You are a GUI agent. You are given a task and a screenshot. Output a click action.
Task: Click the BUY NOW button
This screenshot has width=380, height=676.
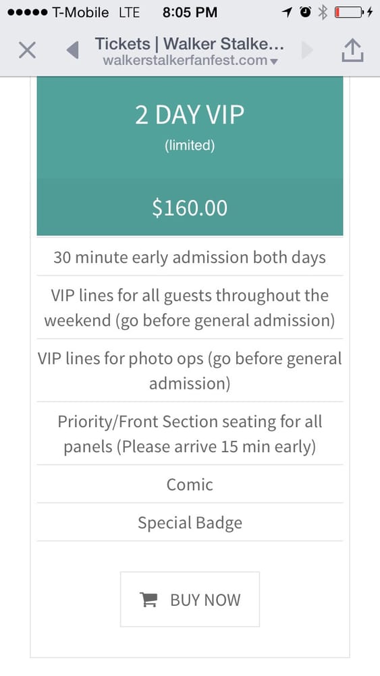click(190, 599)
